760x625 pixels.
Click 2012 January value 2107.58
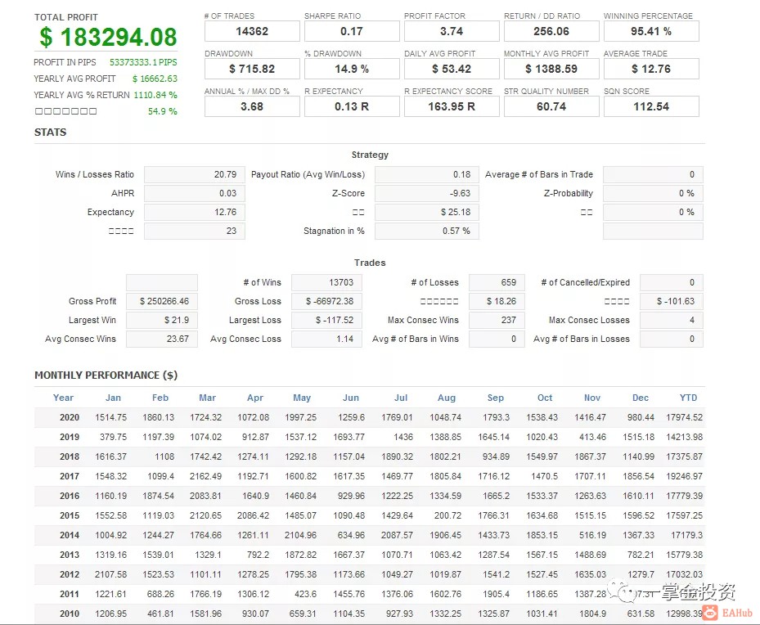coord(111,574)
